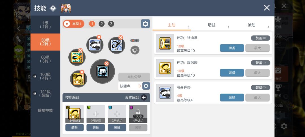The width and height of the screenshot is (305, 137).
Task: Toggle the 类型1 preset switch
Action: click(x=73, y=24)
